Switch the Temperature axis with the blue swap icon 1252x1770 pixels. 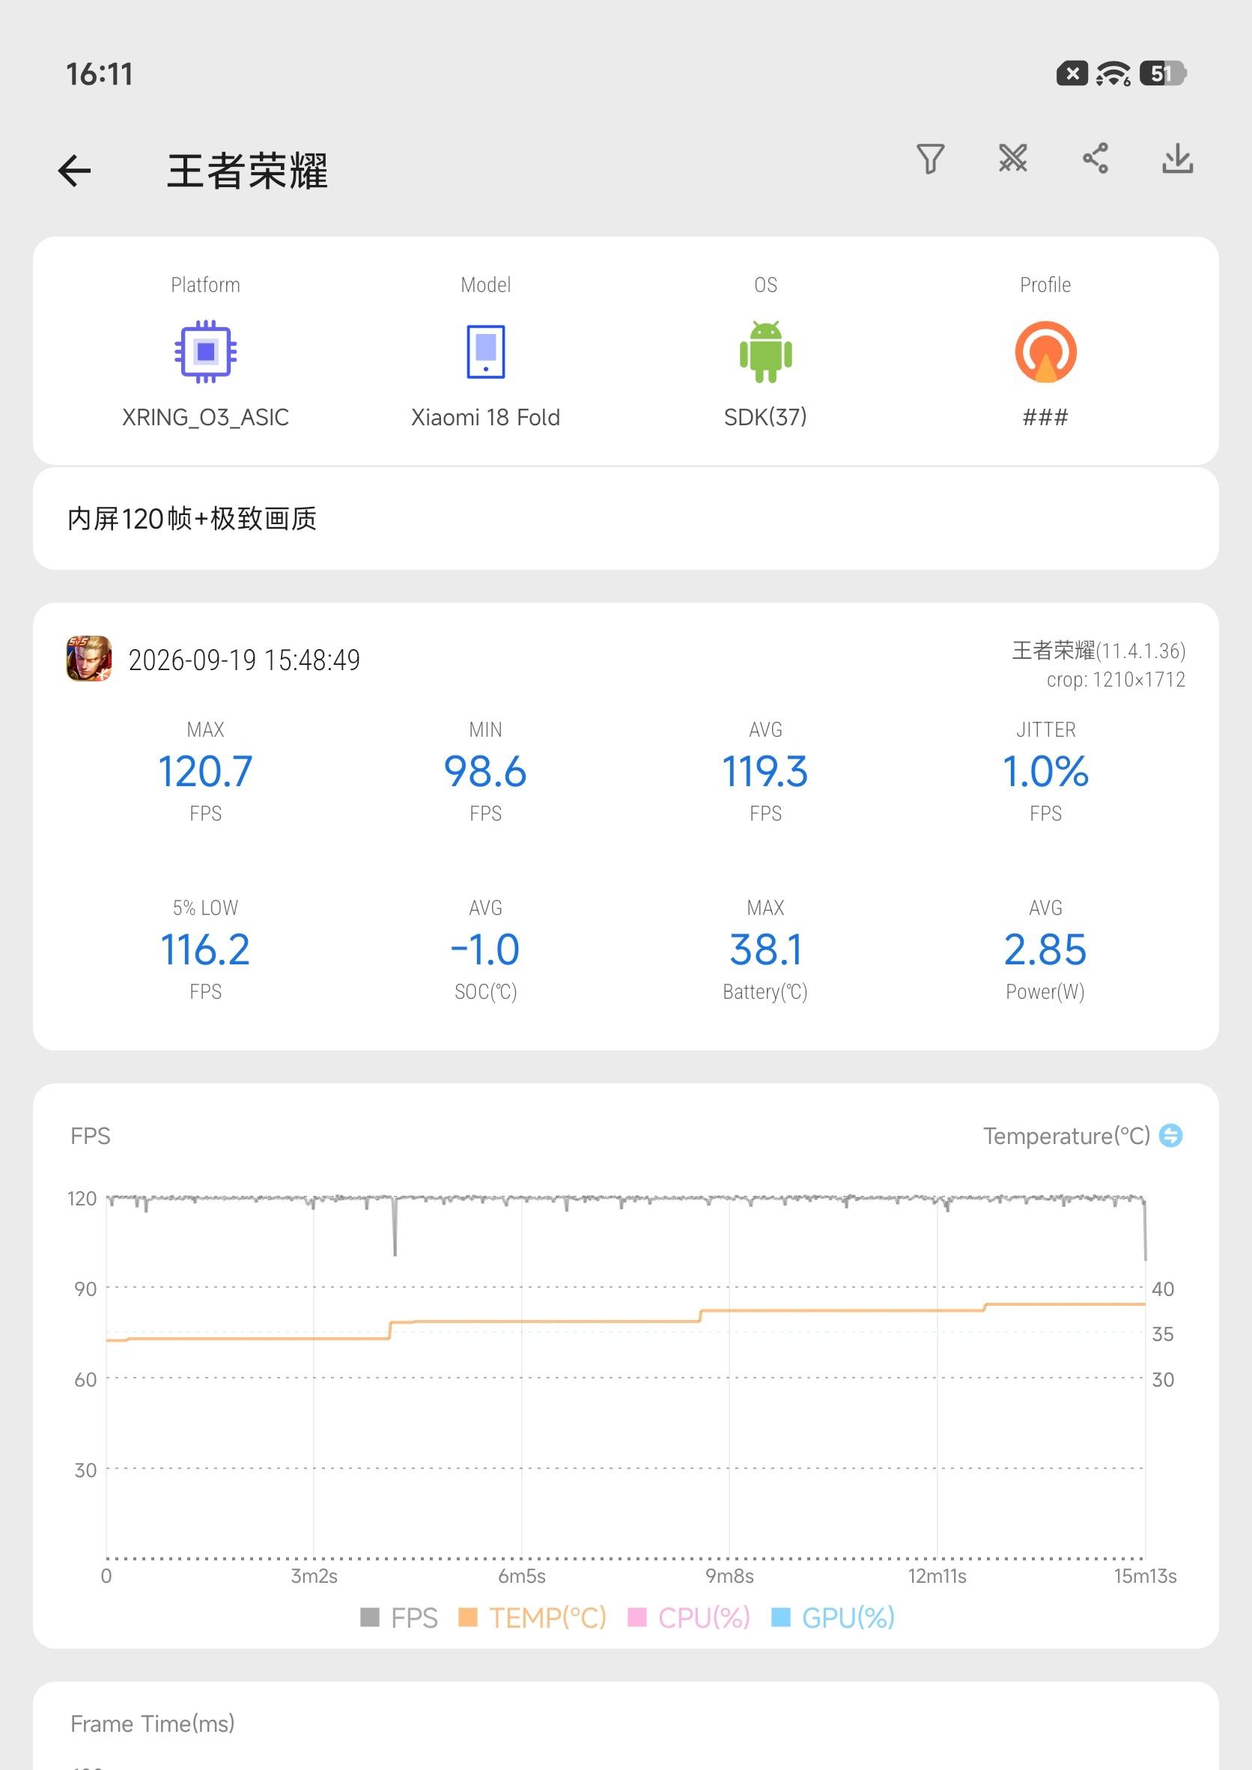click(1171, 1136)
